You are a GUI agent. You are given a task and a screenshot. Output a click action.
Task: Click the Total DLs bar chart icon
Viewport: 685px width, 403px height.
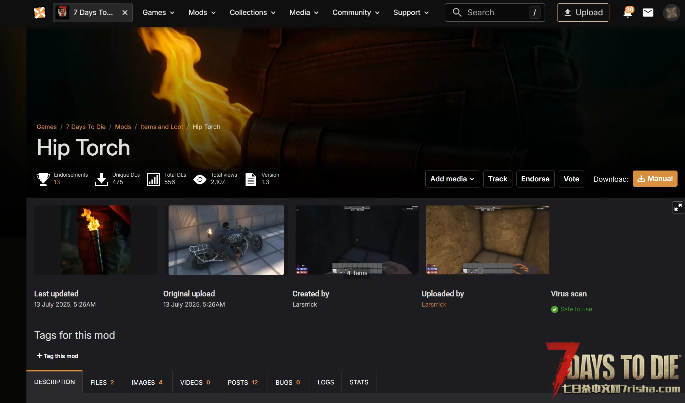click(x=153, y=179)
